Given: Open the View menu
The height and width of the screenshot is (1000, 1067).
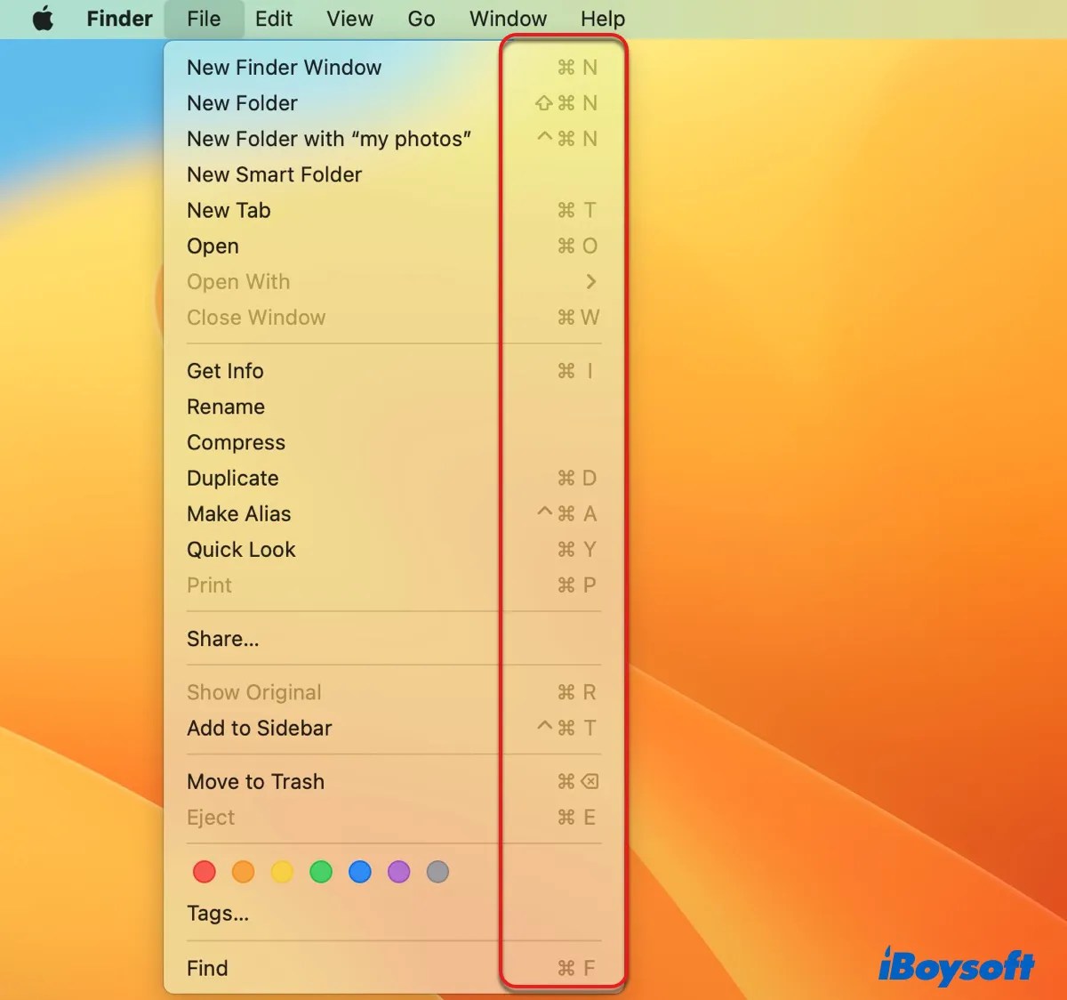Looking at the screenshot, I should tap(349, 19).
